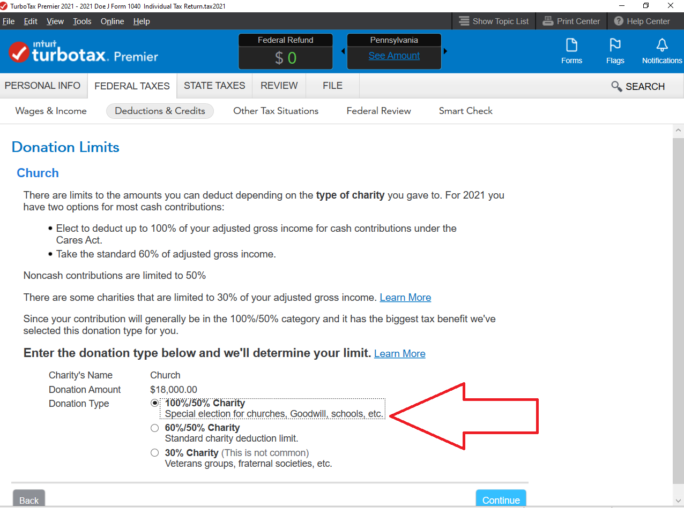Click the donation amount $18,000.00
This screenshot has height=508, width=684.
pyautogui.click(x=174, y=390)
